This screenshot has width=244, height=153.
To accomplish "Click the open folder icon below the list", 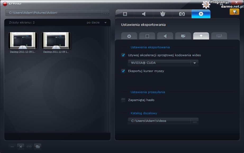I will [38, 147].
